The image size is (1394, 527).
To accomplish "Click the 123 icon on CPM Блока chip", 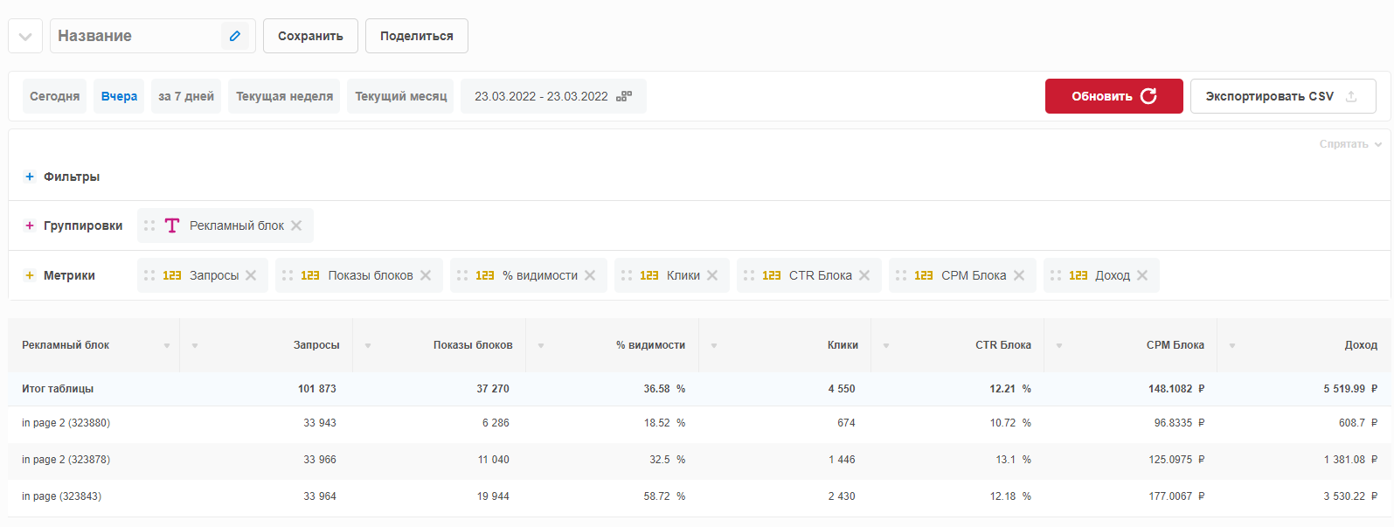I will [924, 275].
